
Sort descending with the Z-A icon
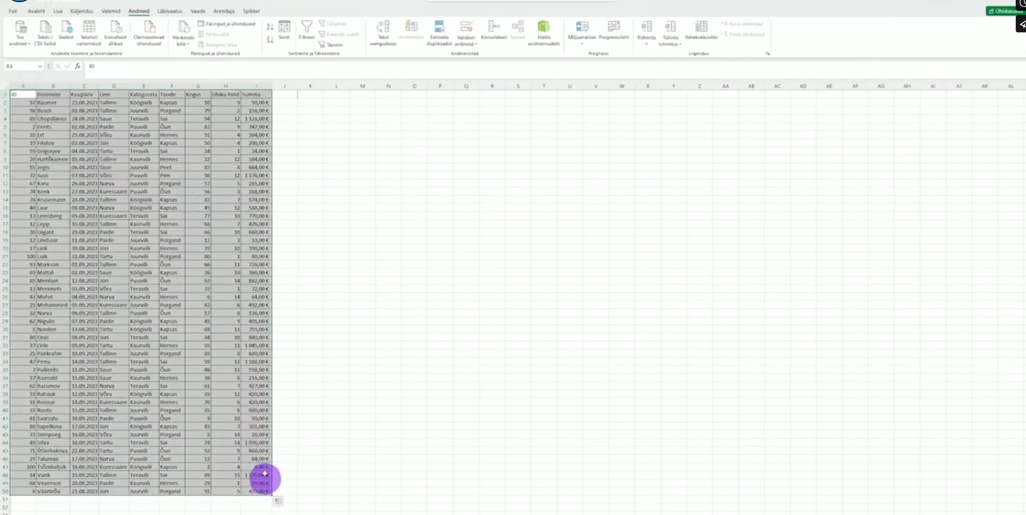(x=270, y=39)
